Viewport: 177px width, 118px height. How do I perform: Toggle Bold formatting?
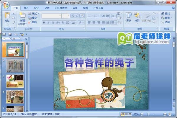[x=44, y=23]
